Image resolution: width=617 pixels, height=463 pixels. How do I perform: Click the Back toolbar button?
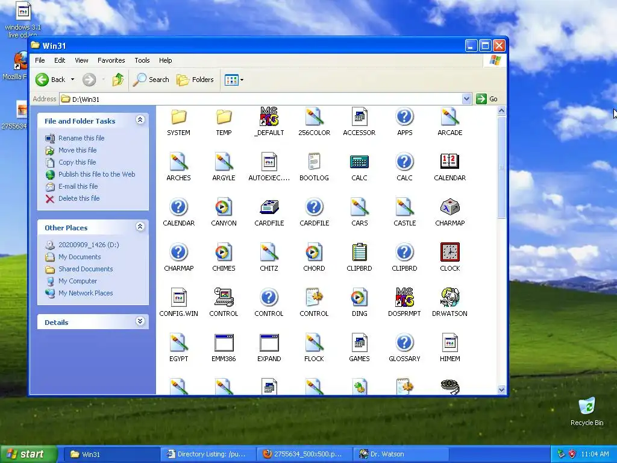pos(51,80)
